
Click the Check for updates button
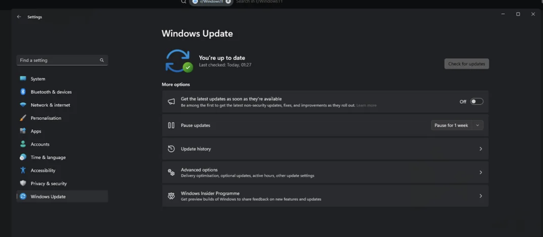pyautogui.click(x=466, y=64)
